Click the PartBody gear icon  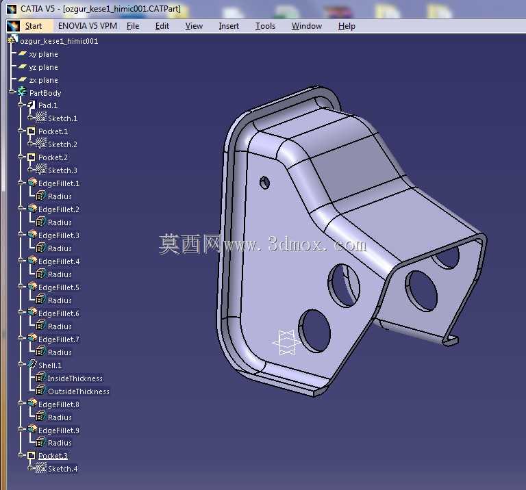(x=22, y=92)
